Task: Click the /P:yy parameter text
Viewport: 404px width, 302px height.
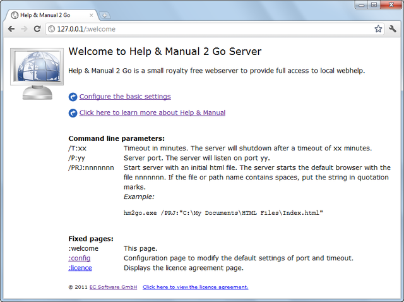Action: click(x=76, y=158)
